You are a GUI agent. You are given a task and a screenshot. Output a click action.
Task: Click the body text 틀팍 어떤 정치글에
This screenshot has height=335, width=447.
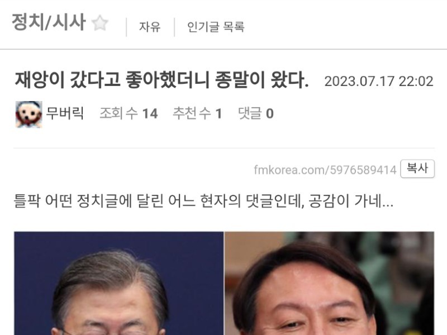[73, 201]
